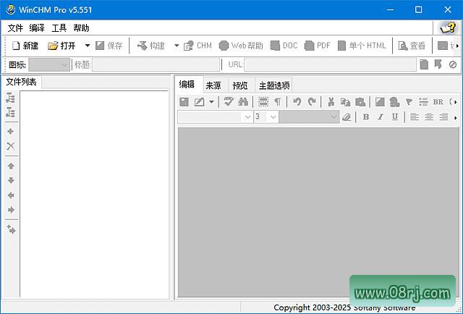Click the URL input field
The width and height of the screenshot is (463, 314).
tap(330, 64)
